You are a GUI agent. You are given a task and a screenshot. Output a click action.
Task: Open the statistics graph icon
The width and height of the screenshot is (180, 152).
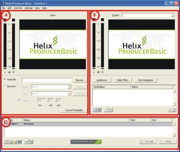click(x=26, y=142)
